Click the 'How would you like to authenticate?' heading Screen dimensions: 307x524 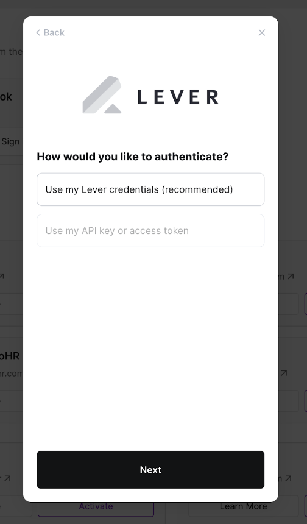click(x=133, y=157)
